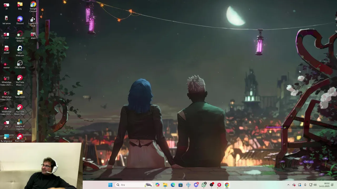Select the Riot Client desktop shortcut

[20, 138]
